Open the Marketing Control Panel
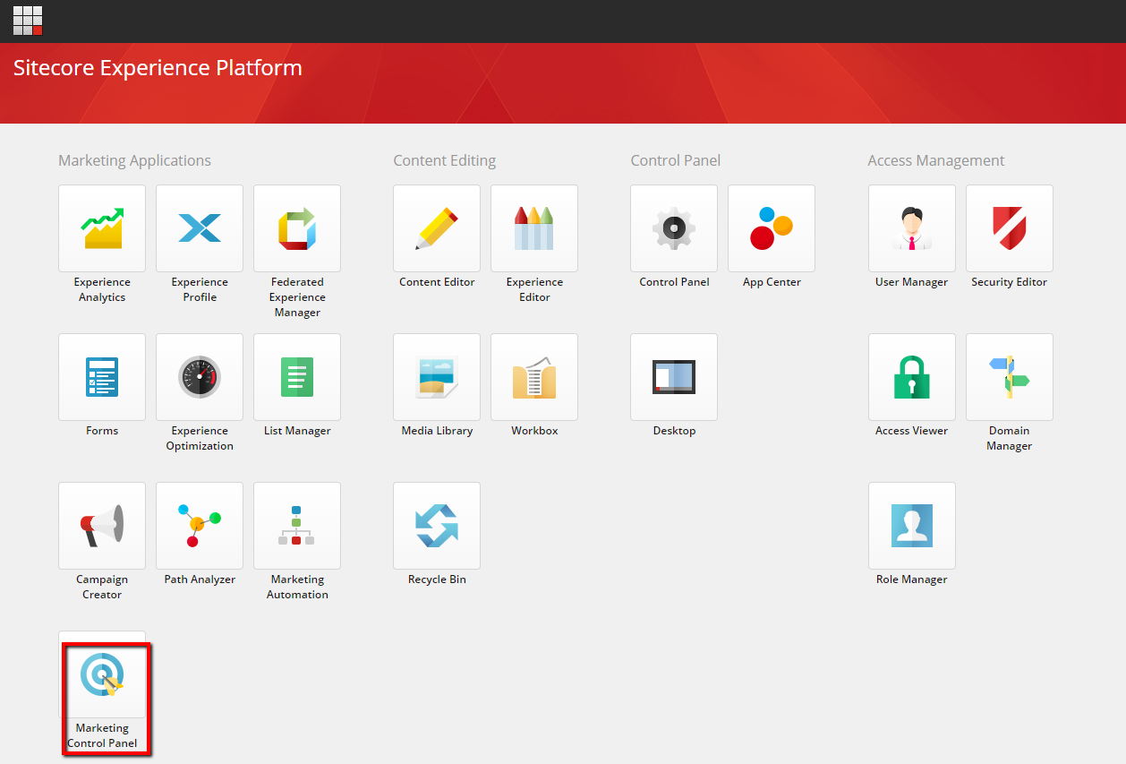1126x764 pixels. tap(102, 676)
